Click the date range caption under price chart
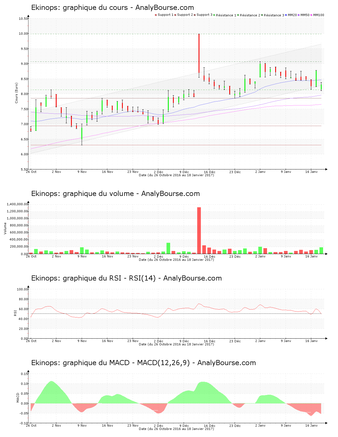 tap(176, 175)
